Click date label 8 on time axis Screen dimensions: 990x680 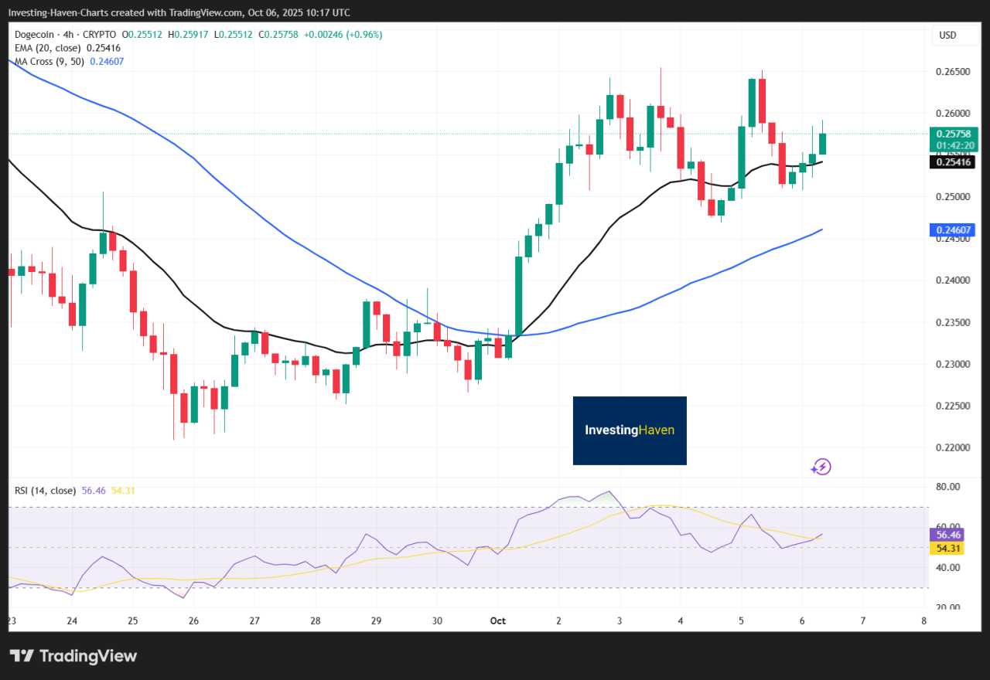click(923, 620)
